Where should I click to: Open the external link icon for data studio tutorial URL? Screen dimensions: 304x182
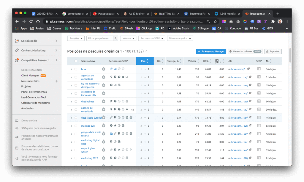[250, 117]
